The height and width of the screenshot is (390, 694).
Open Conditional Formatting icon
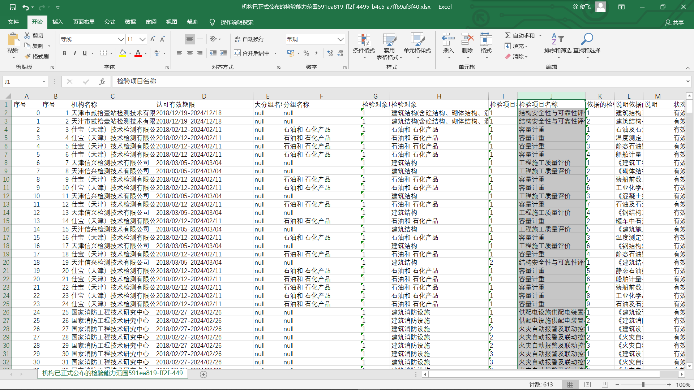pos(364,40)
